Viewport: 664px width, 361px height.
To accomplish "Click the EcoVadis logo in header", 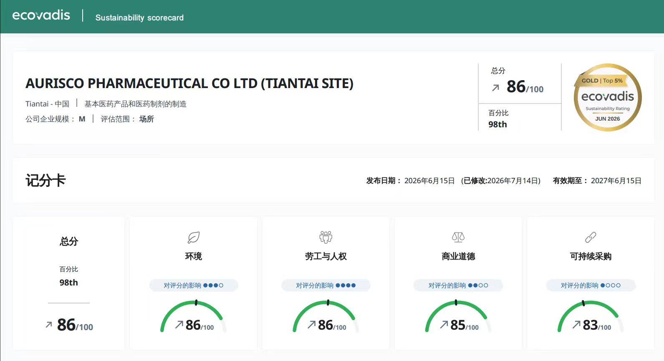I will pyautogui.click(x=41, y=15).
